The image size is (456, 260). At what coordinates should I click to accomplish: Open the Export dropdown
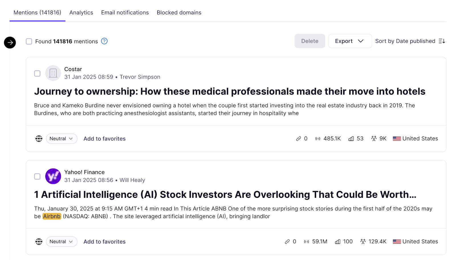[x=350, y=41]
